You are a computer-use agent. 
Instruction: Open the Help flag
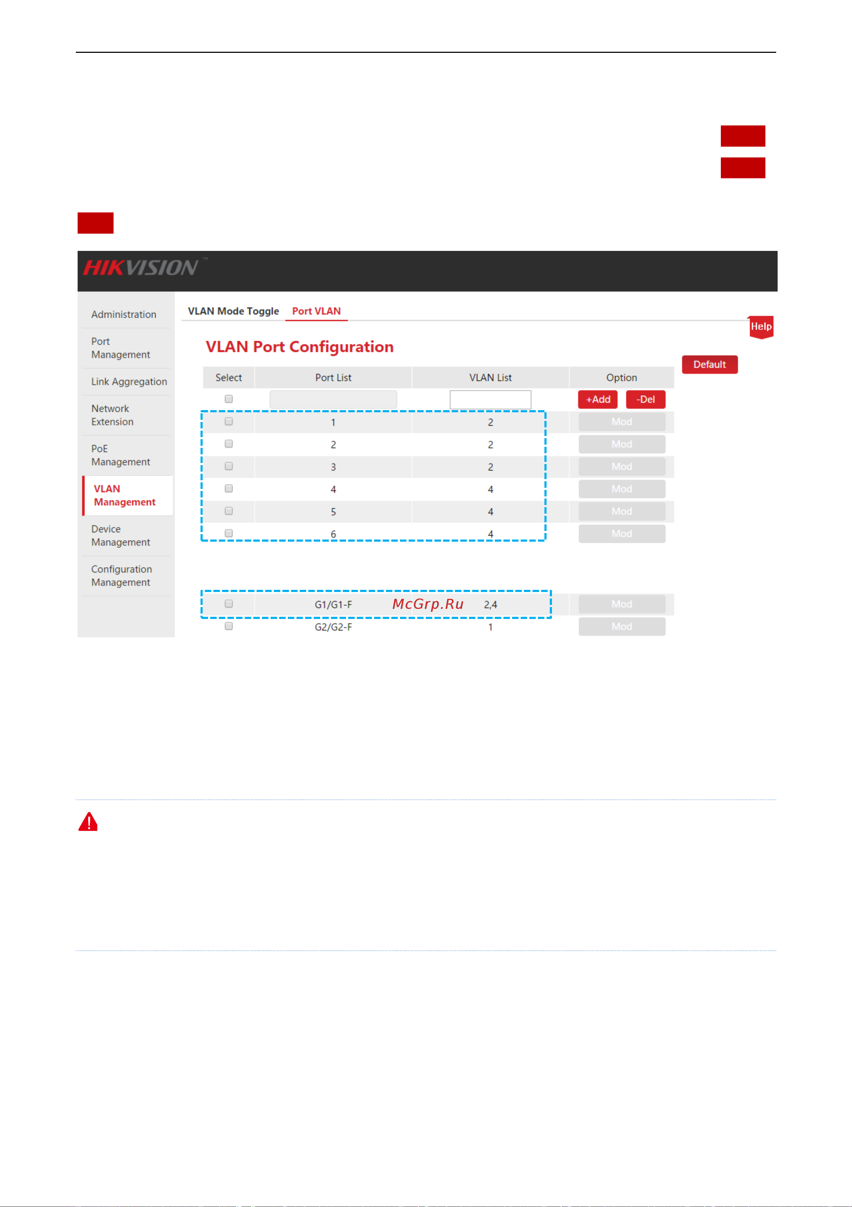[760, 327]
